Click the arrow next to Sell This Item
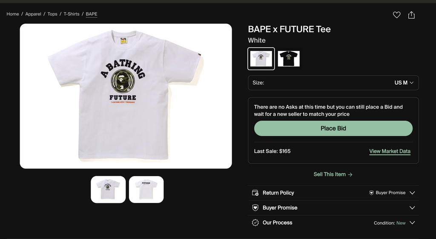 350,174
